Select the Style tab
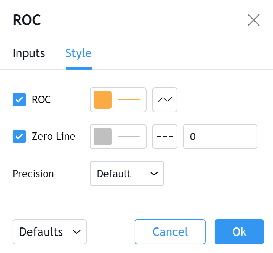Screen dimensions: 273x253 point(78,53)
